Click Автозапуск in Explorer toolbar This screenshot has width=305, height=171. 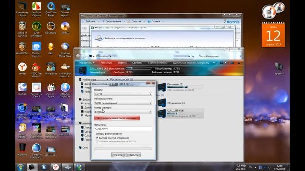pos(106,63)
